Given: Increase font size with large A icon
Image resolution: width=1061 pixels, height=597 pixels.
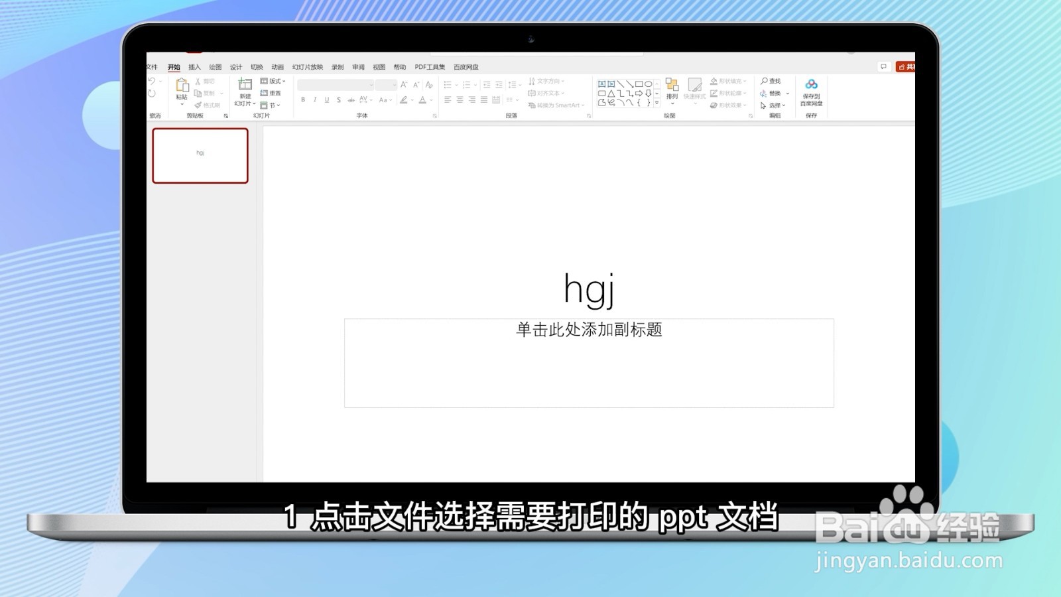Looking at the screenshot, I should (x=403, y=85).
